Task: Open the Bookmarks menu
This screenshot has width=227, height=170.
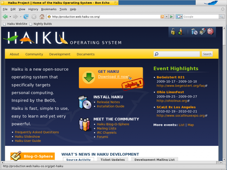Action: [49, 9]
